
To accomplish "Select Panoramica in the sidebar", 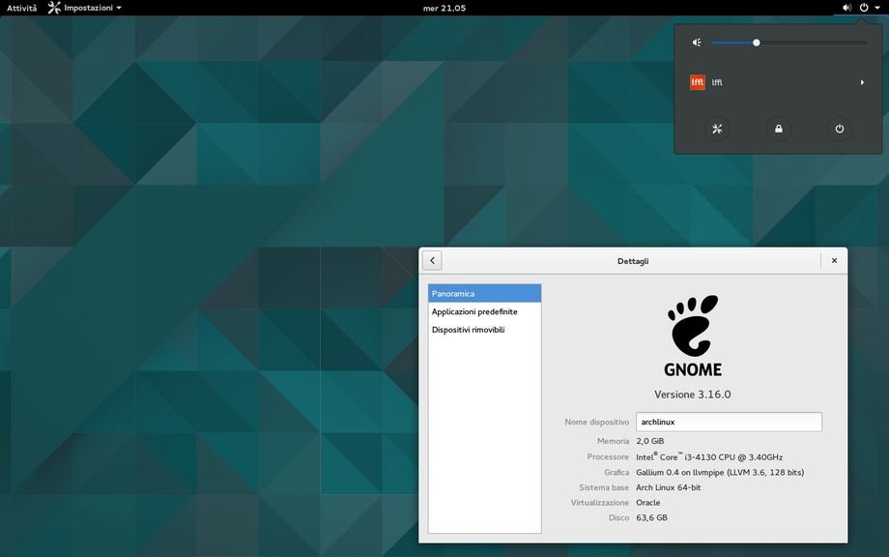I will coord(484,293).
